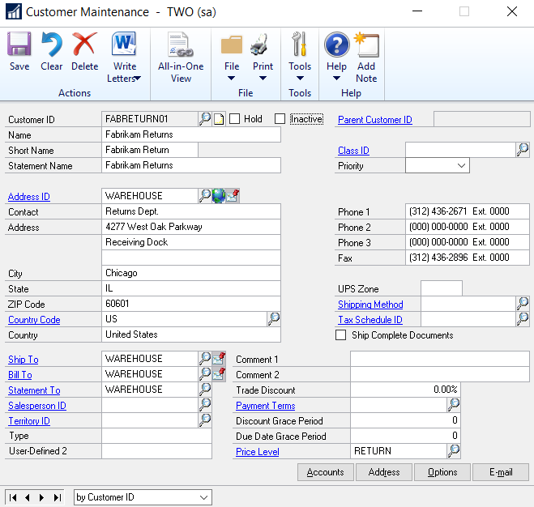Viewport: 534px width, 507px height.
Task: Click the Add Note icon
Action: (366, 45)
